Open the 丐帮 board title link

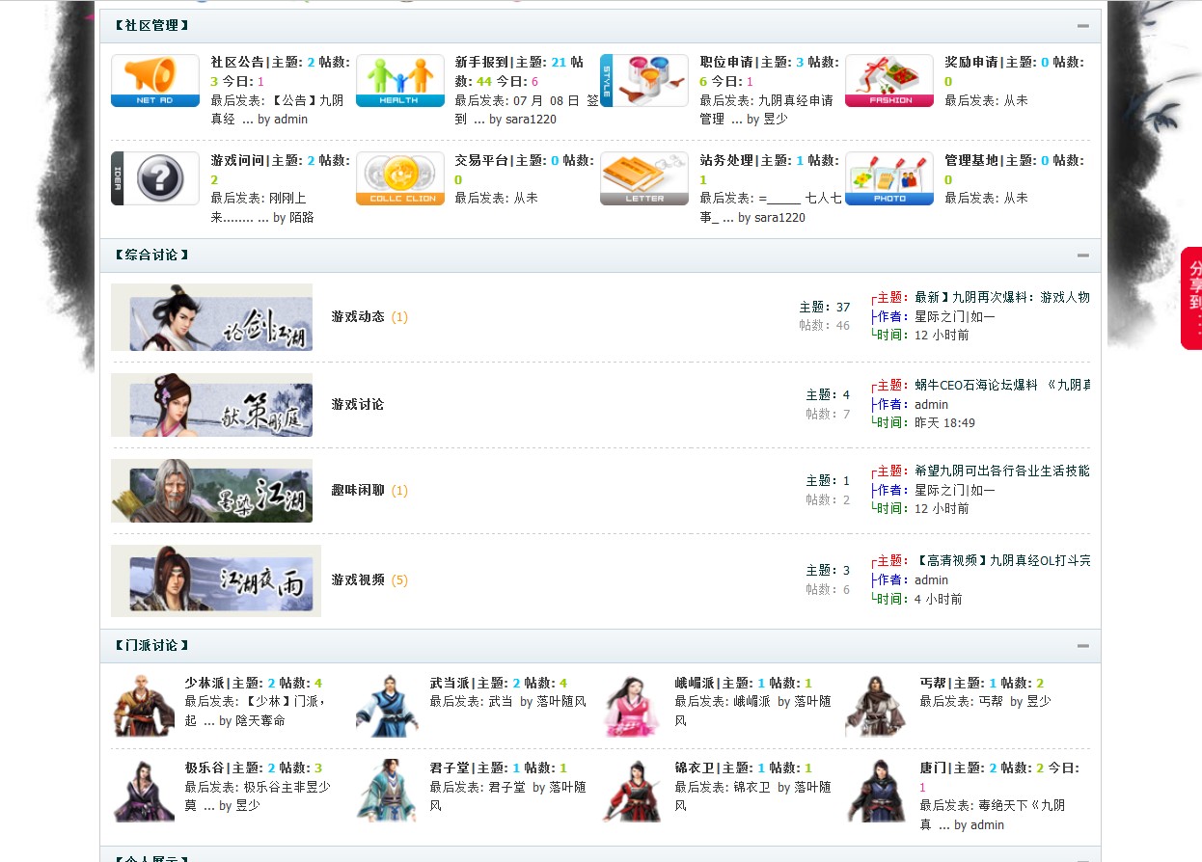click(x=933, y=683)
